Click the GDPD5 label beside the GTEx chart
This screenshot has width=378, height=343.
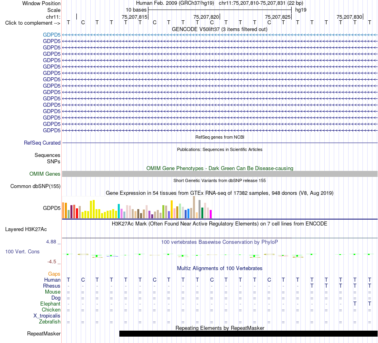click(52, 208)
